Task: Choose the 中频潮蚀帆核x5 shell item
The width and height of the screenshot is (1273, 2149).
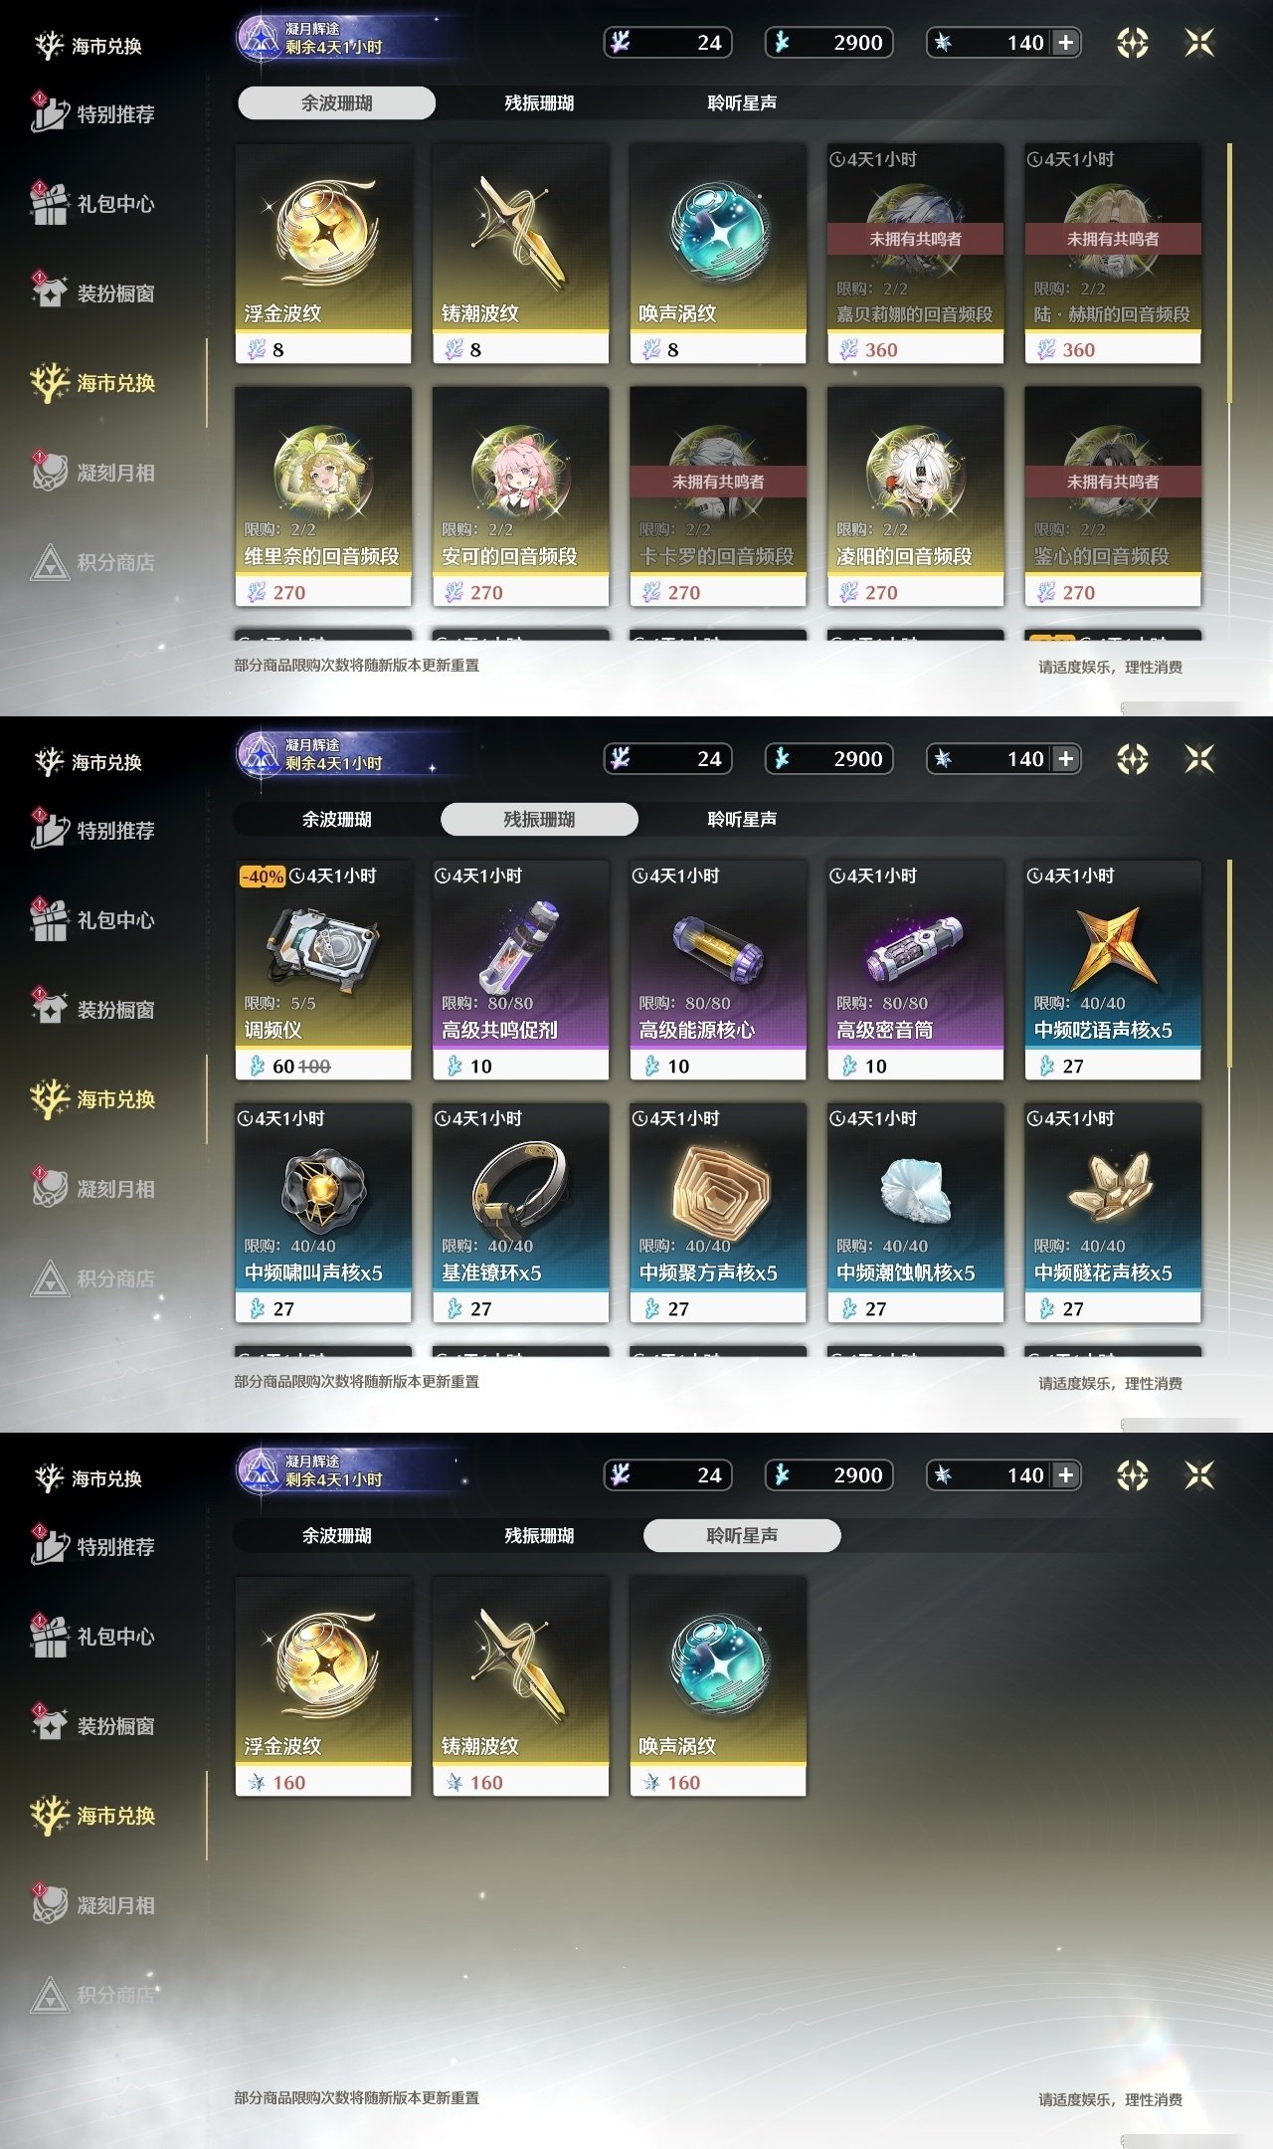Action: [915, 1213]
